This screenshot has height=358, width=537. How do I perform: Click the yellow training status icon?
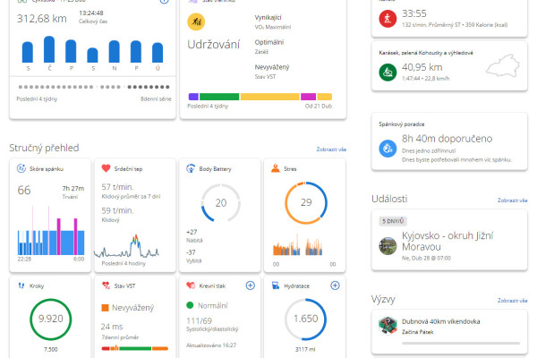tap(196, 21)
